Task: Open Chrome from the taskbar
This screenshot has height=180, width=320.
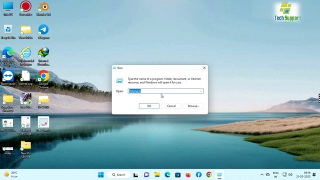Action: 209,174
